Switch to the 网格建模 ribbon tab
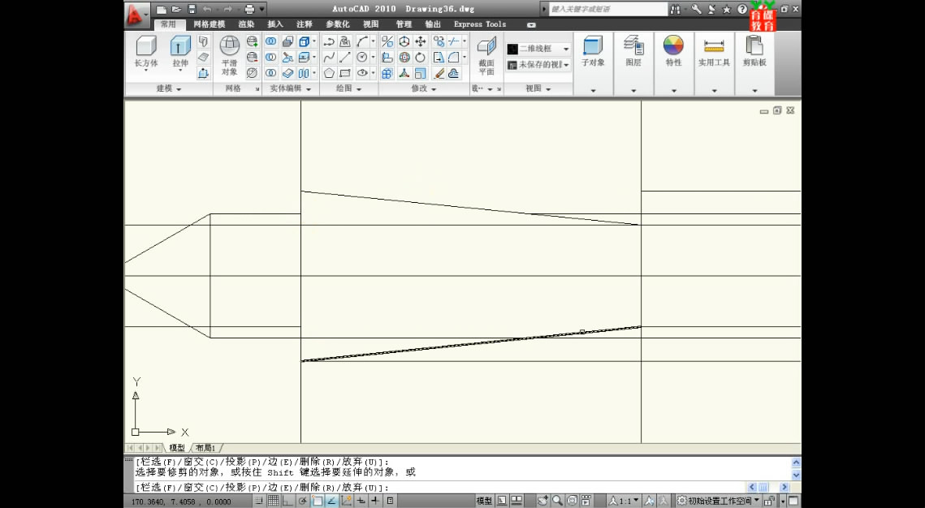The height and width of the screenshot is (508, 925). pos(210,24)
